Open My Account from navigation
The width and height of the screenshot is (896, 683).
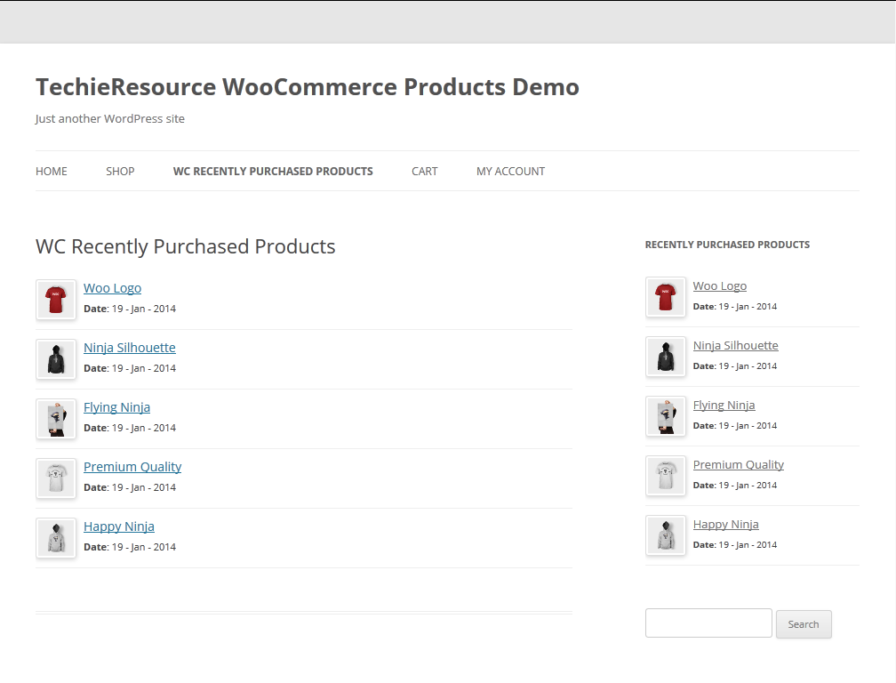click(x=511, y=172)
